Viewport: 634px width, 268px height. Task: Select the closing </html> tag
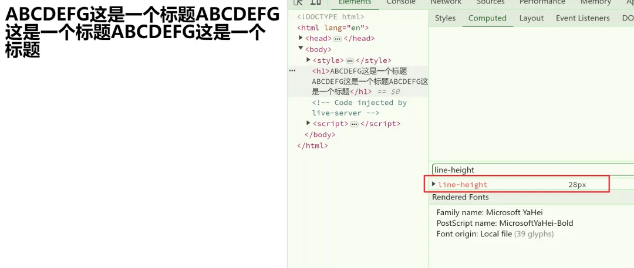pos(312,145)
